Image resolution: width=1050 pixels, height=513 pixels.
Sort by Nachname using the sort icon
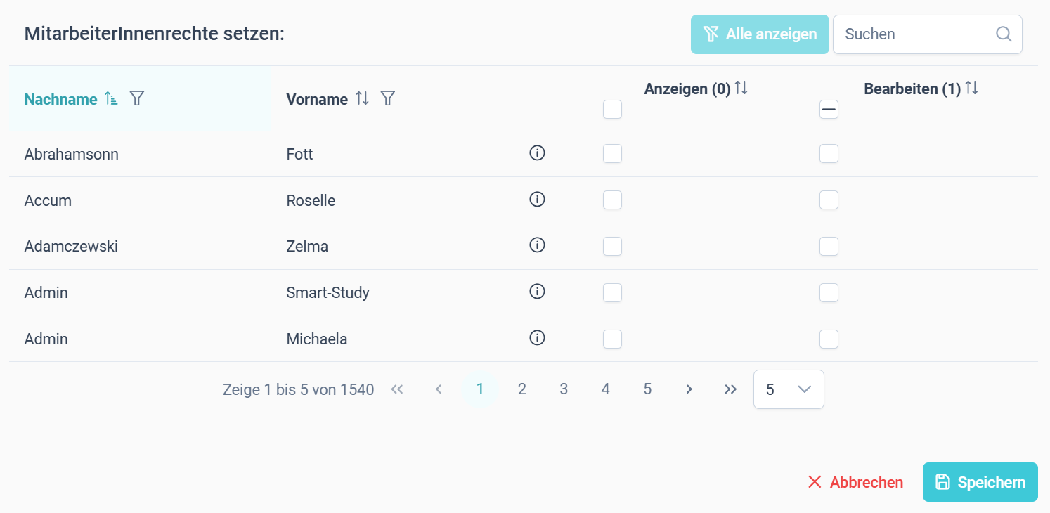(111, 99)
